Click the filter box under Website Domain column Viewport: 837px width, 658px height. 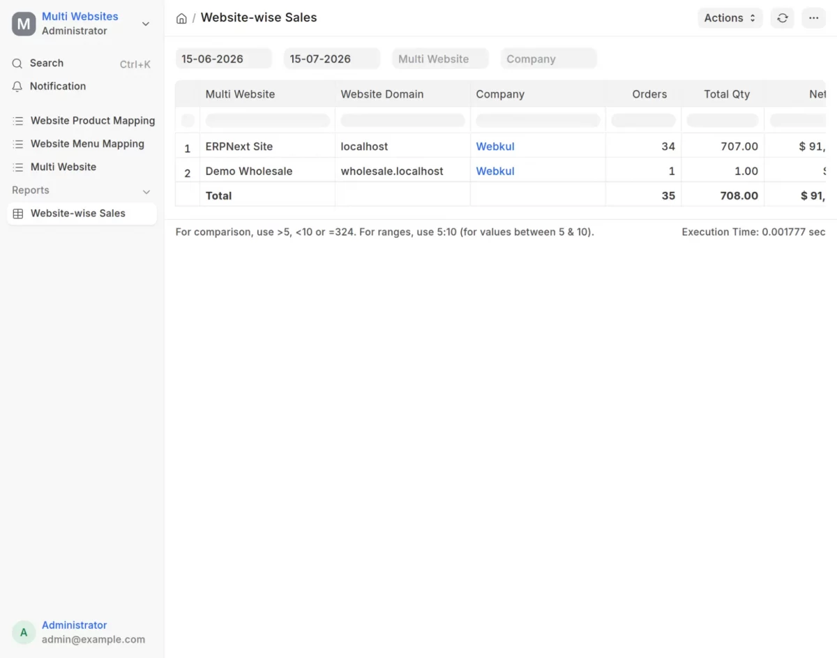403,121
